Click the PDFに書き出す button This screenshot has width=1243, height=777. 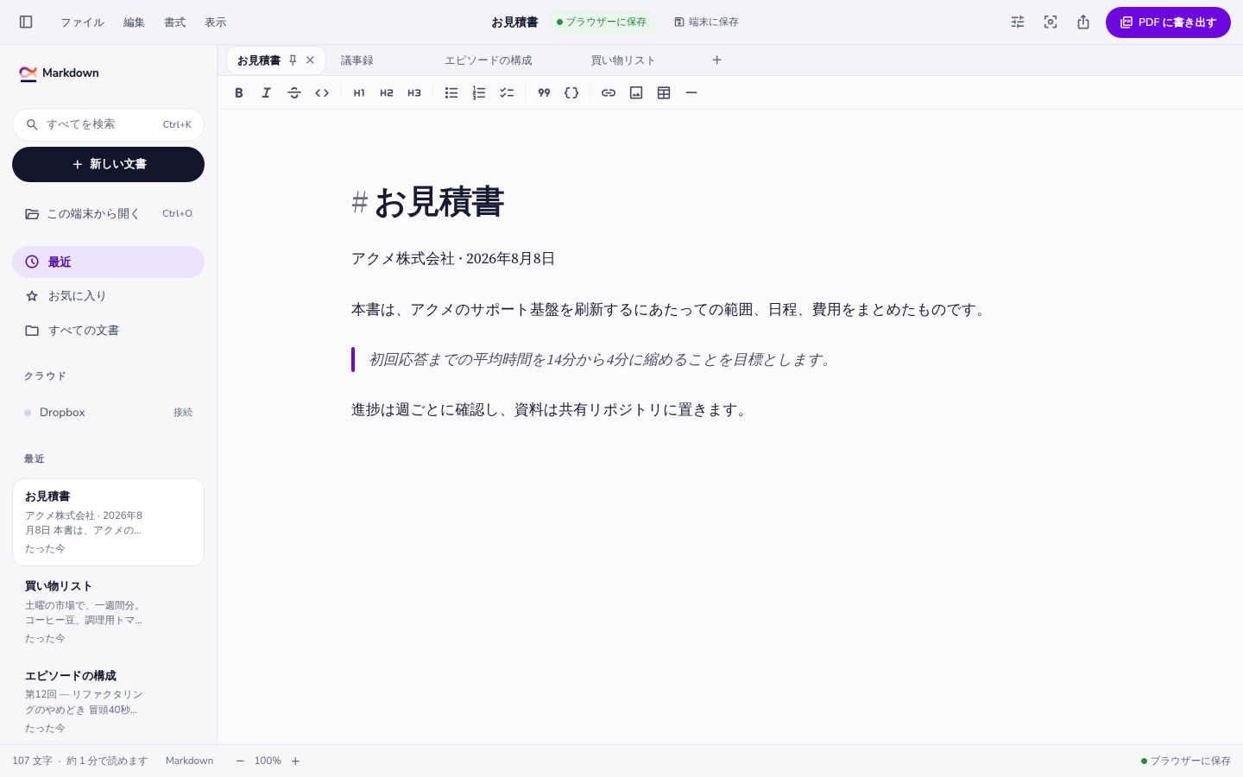tap(1168, 22)
